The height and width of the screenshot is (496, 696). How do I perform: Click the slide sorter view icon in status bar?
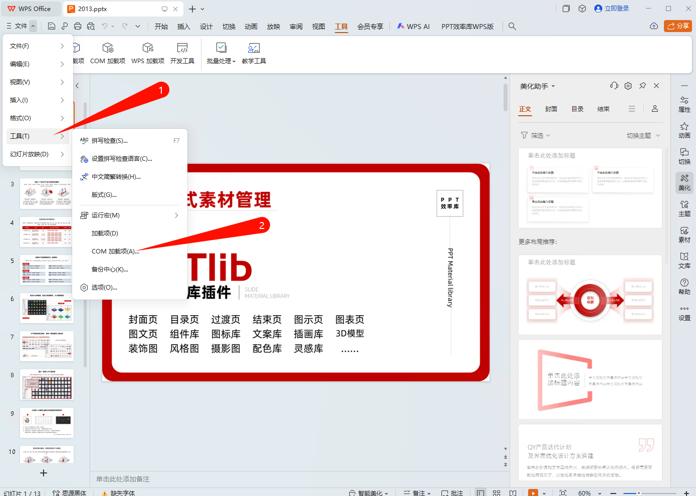(x=497, y=493)
